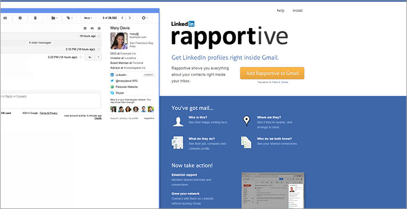Image resolution: width=407 pixels, height=209 pixels.
Task: Open the Skype contact entry
Action: [120, 93]
